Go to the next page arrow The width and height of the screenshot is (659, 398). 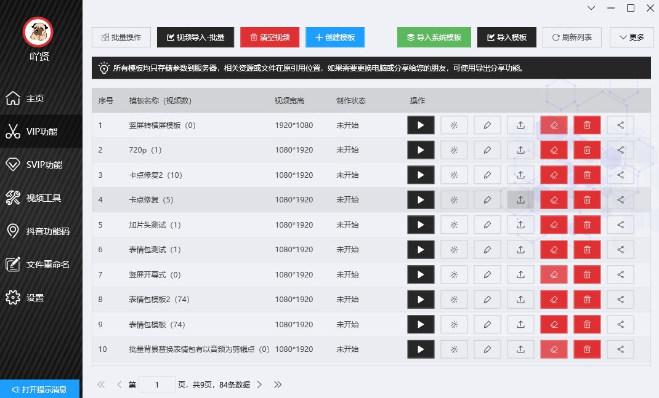pos(259,384)
